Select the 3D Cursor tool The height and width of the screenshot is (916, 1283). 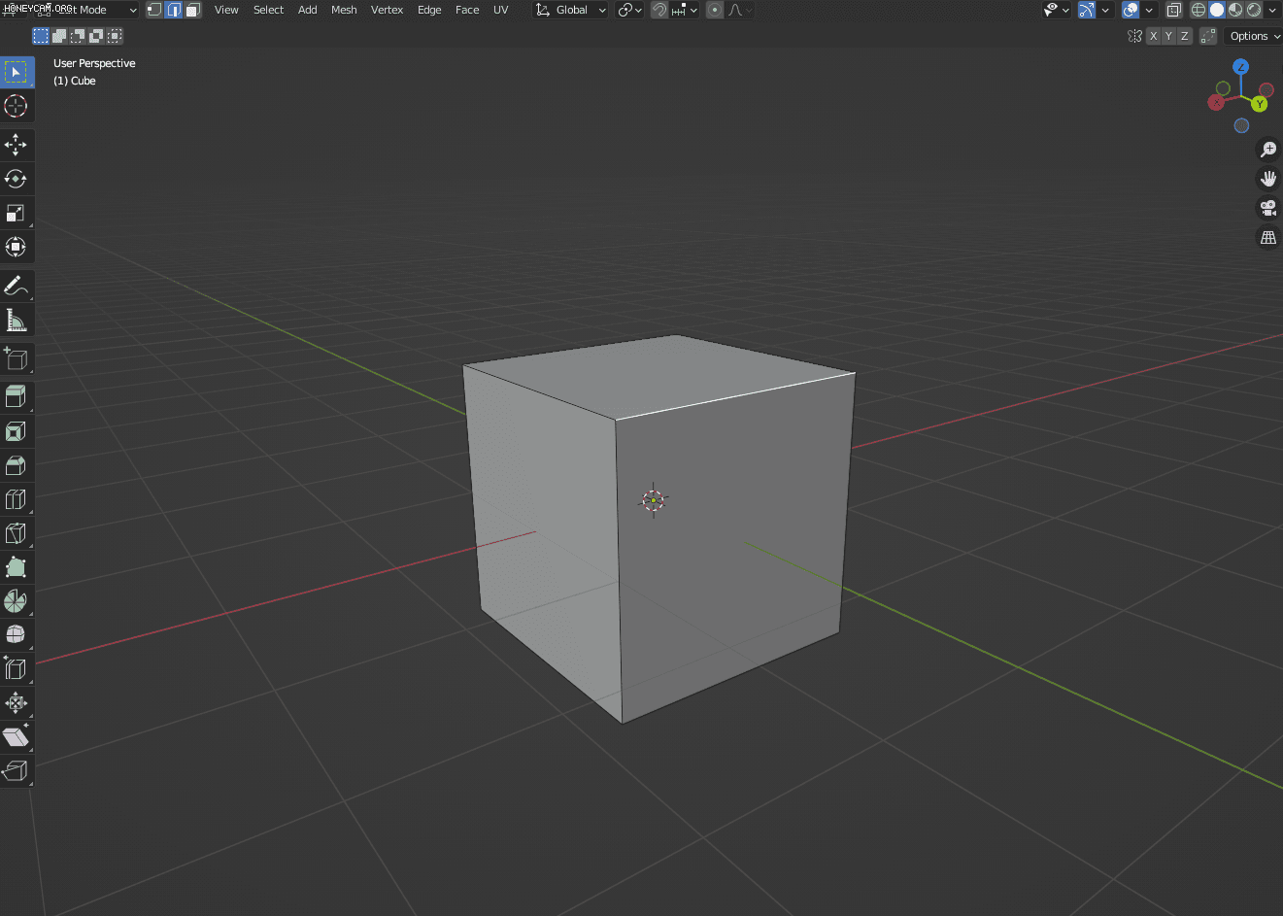point(17,106)
